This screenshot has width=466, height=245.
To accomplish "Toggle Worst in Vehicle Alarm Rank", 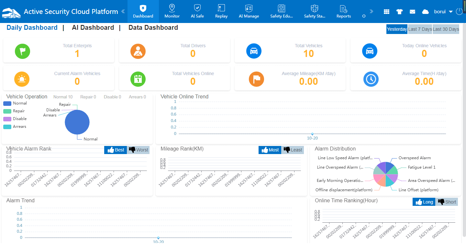I will click(x=139, y=150).
